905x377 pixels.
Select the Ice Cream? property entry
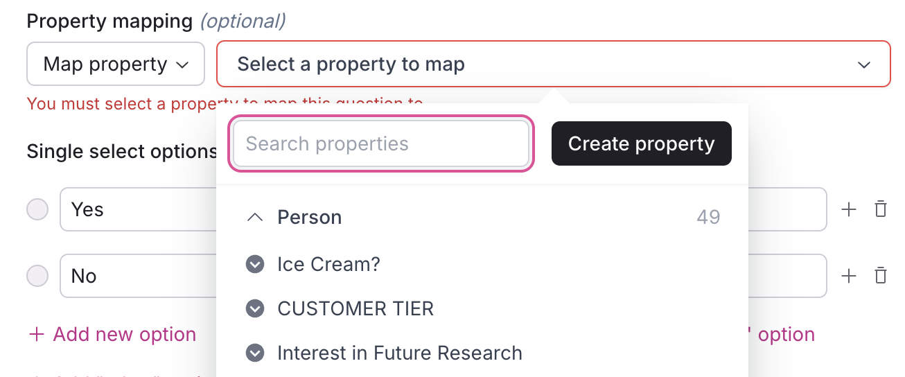[328, 264]
